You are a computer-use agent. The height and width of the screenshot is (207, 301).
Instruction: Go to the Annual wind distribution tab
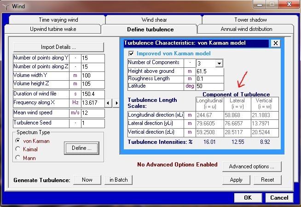246,29
